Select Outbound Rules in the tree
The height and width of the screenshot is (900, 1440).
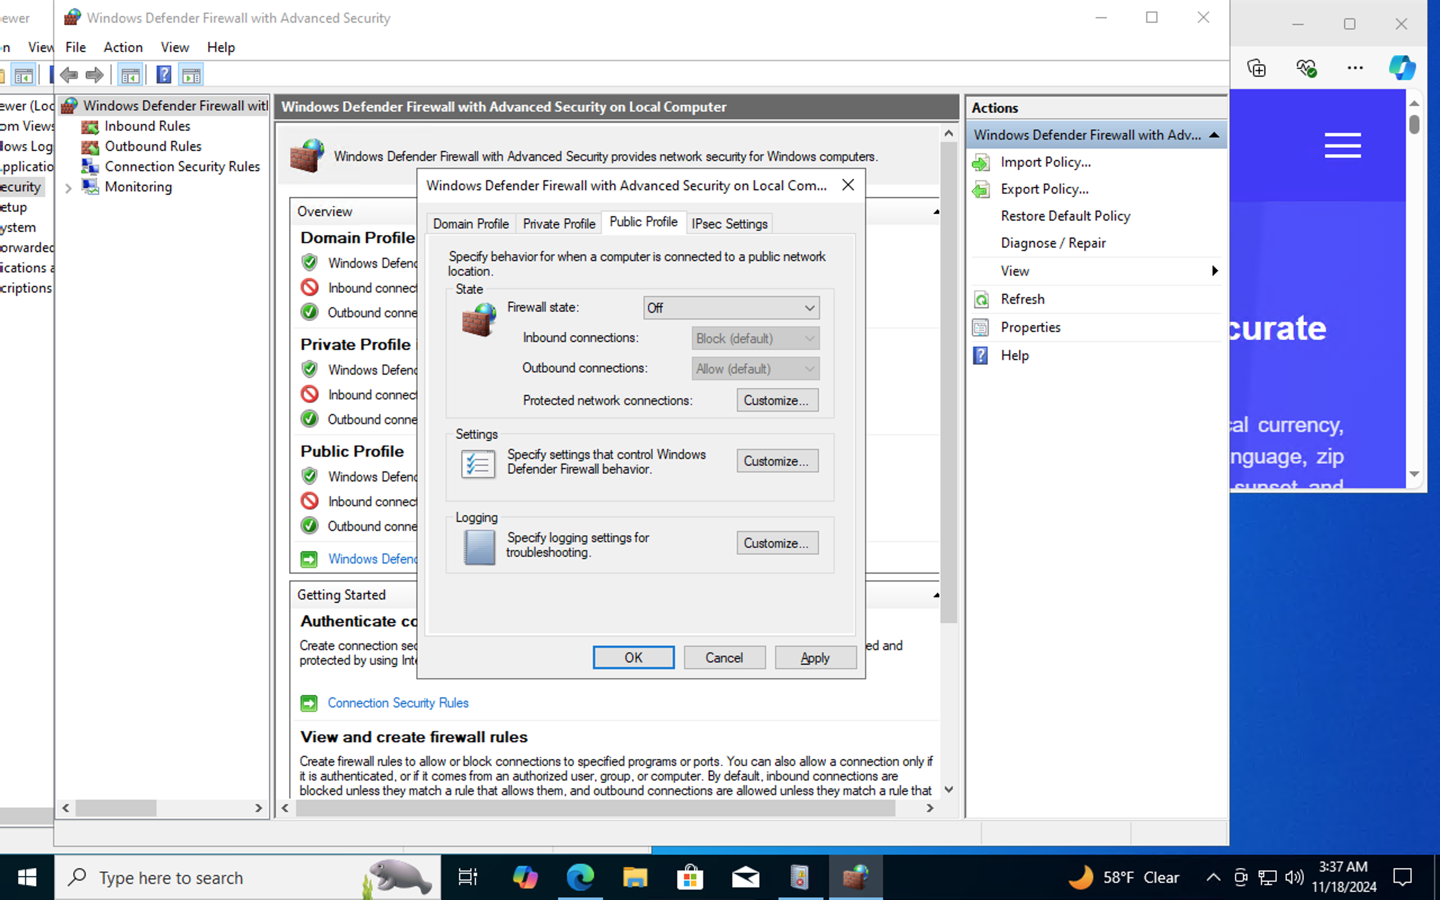coord(152,146)
